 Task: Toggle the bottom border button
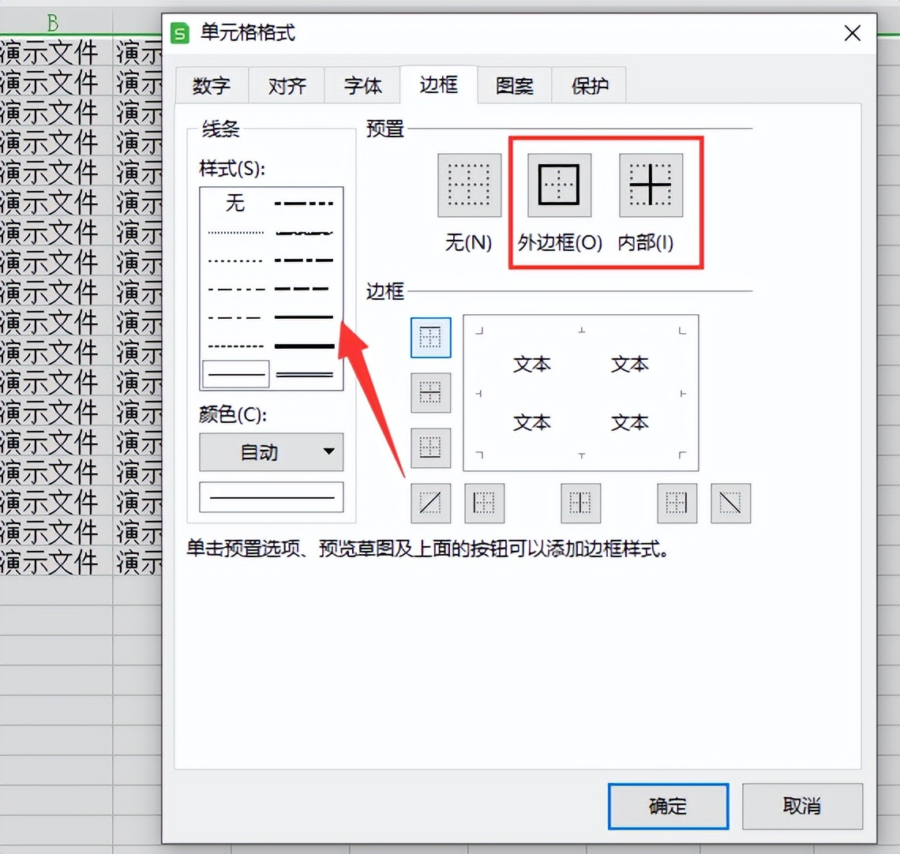point(430,448)
